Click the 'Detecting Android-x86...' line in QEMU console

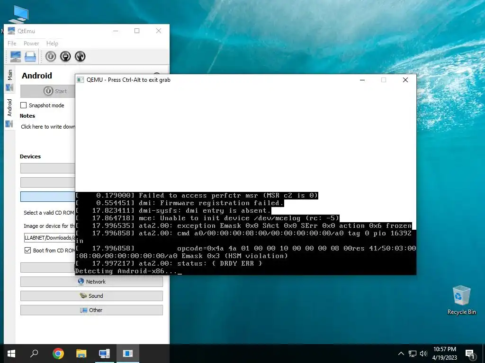coord(128,271)
